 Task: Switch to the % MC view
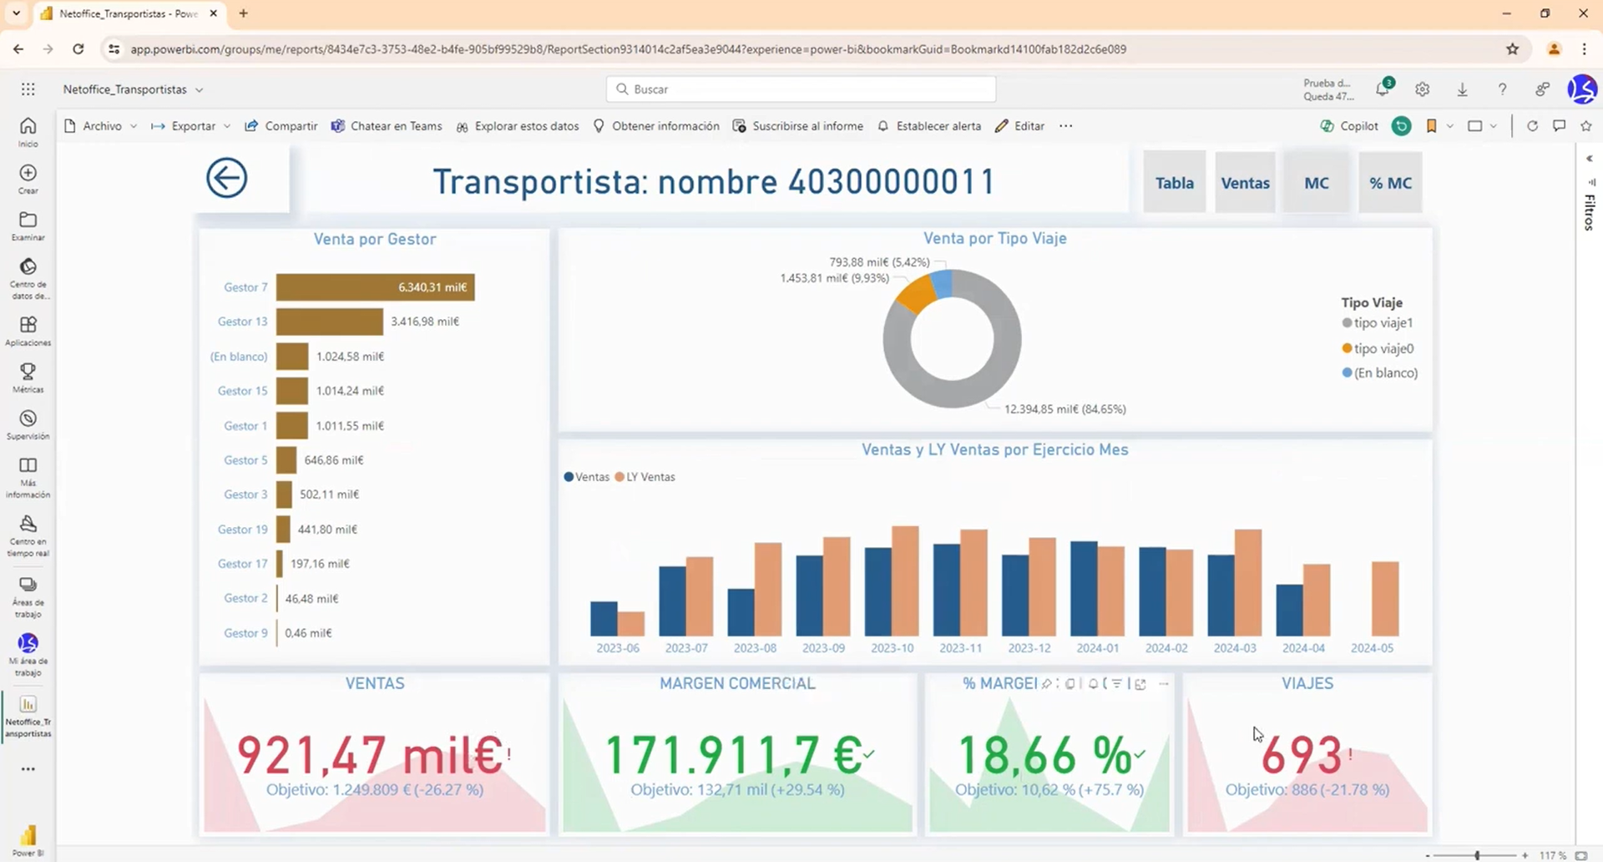(x=1390, y=183)
